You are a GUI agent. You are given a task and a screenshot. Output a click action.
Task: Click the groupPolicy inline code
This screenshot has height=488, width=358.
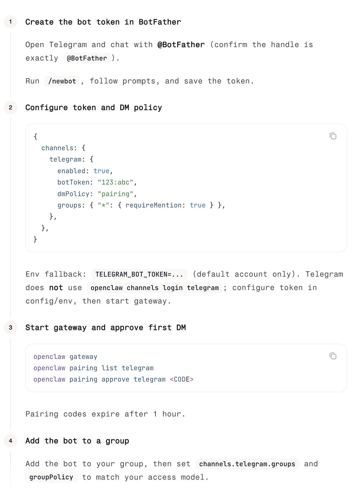point(51,477)
